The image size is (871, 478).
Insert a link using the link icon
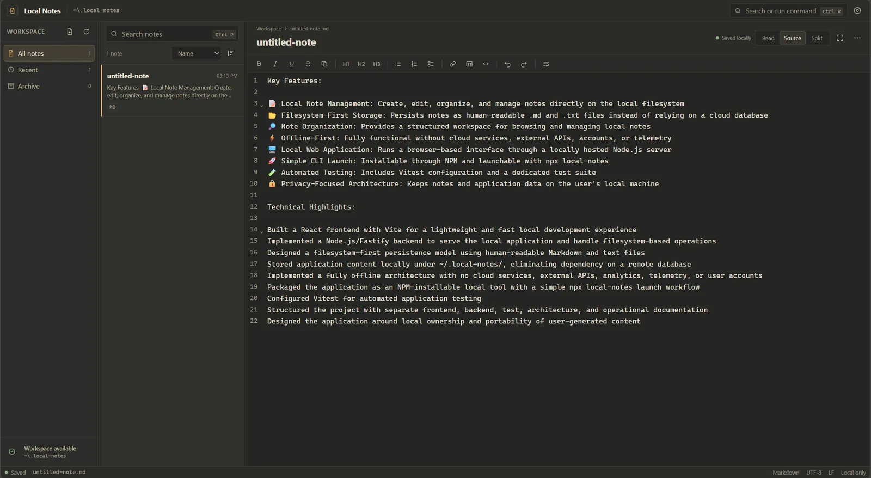pos(453,64)
